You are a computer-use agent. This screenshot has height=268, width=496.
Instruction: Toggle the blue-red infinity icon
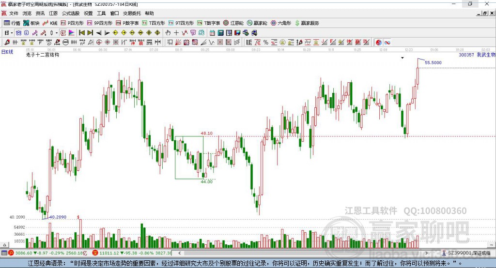pyautogui.click(x=387, y=43)
